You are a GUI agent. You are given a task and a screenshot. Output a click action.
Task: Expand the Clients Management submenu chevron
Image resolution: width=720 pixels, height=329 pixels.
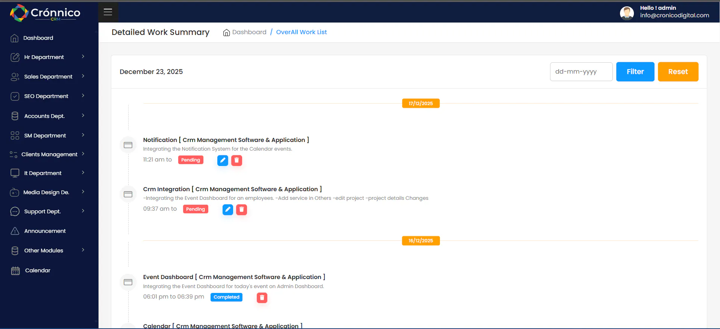click(83, 154)
